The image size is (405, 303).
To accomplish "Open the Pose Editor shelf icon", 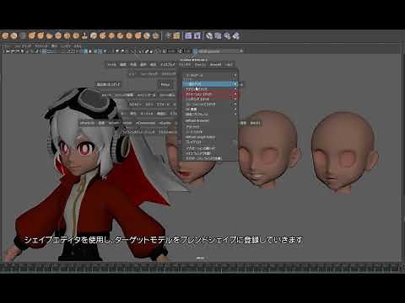I will click(x=197, y=36).
